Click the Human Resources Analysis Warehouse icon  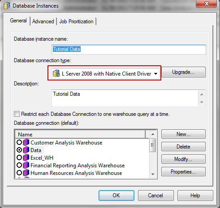coord(26,173)
